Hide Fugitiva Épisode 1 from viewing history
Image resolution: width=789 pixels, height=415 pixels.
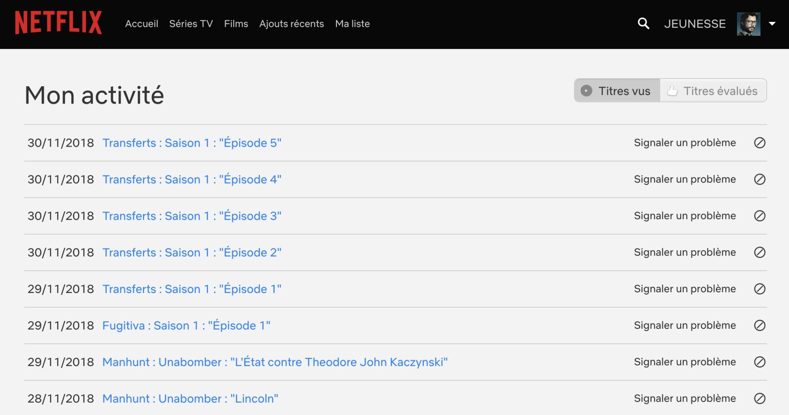[x=759, y=326]
